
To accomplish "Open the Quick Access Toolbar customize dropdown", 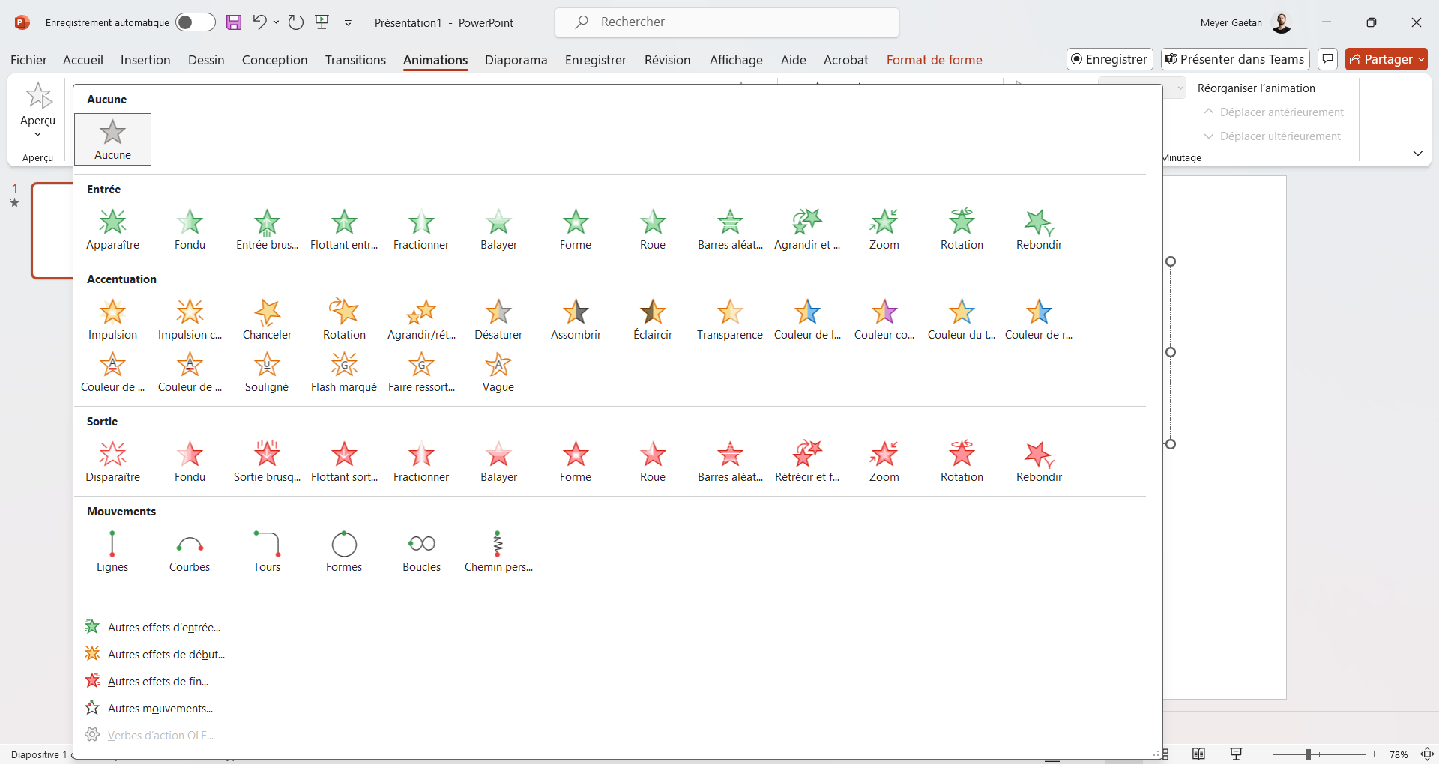I will (348, 22).
